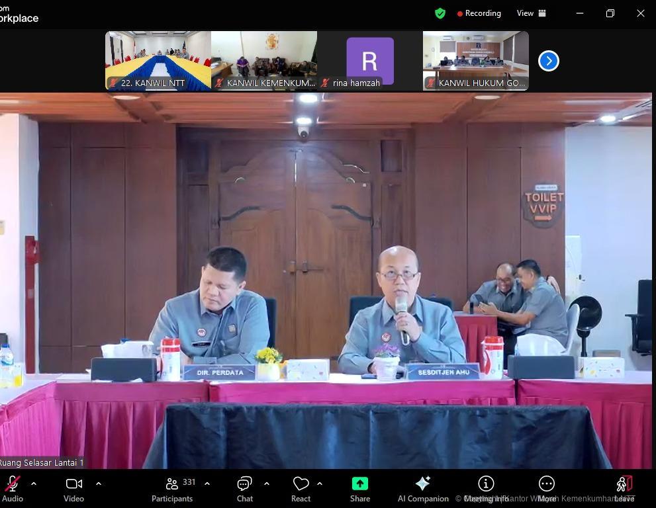Image resolution: width=656 pixels, height=508 pixels.
Task: Open the View layout menu
Action: pyautogui.click(x=531, y=13)
